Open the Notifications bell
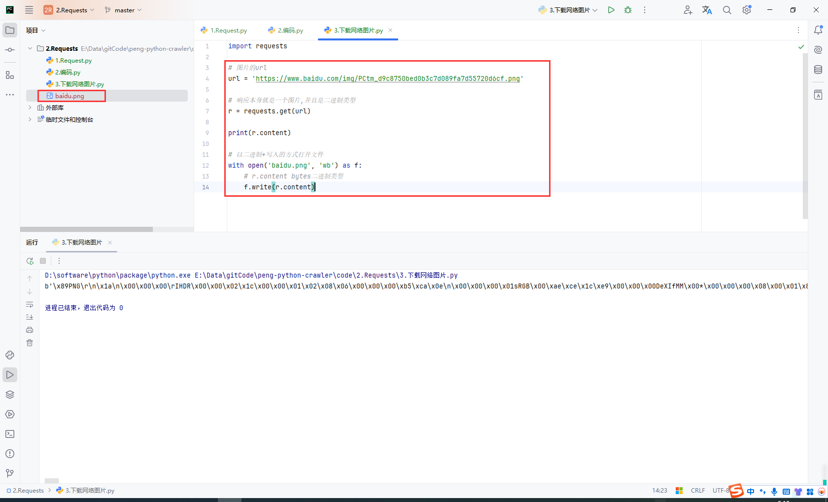 [818, 30]
